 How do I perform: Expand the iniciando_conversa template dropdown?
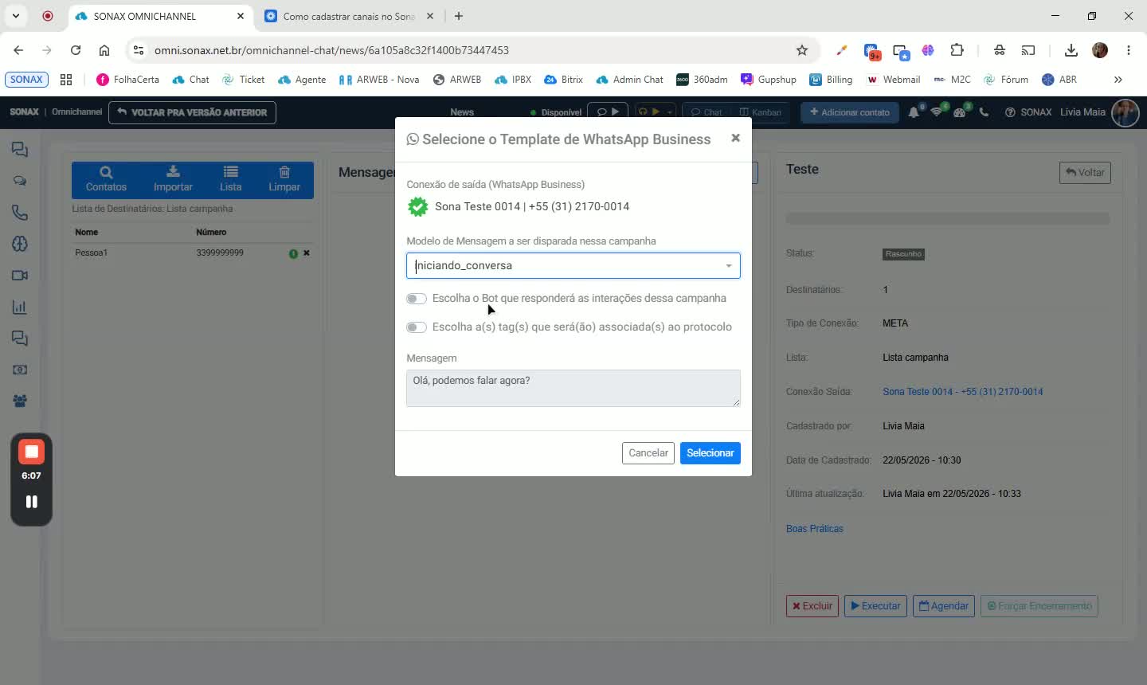tap(728, 265)
